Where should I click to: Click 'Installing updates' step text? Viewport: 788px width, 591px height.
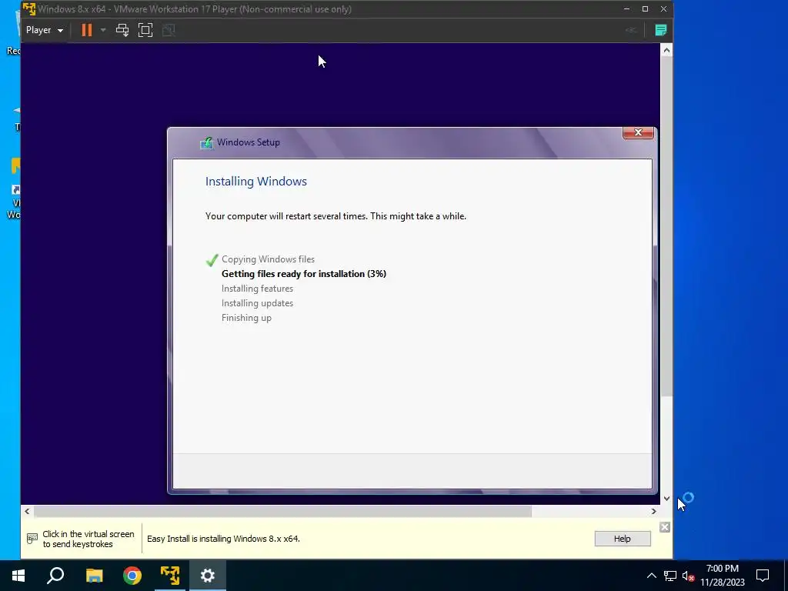257,303
